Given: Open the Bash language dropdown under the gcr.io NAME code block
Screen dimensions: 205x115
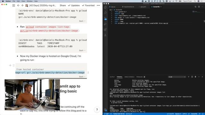Looking at the screenshot, I should coord(82,21).
